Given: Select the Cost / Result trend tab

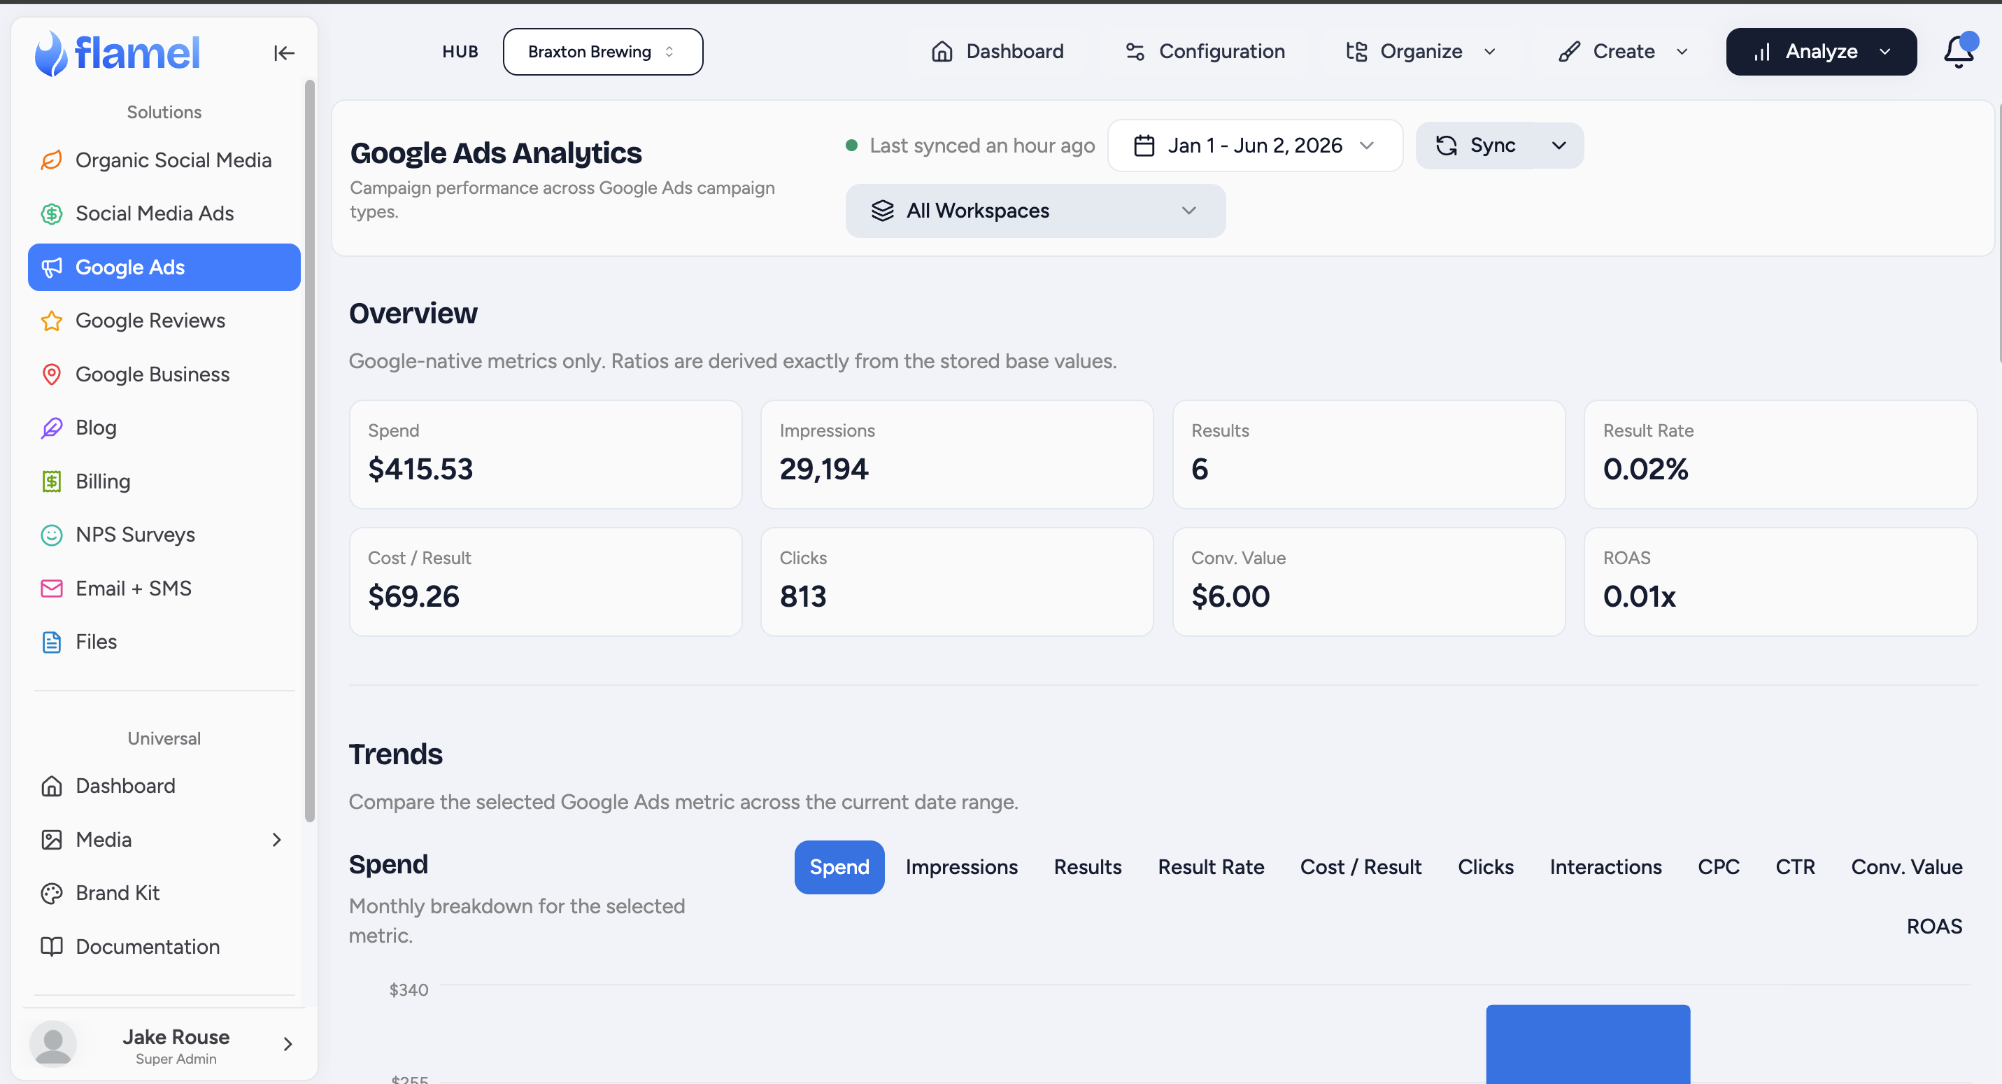Looking at the screenshot, I should [1360, 867].
